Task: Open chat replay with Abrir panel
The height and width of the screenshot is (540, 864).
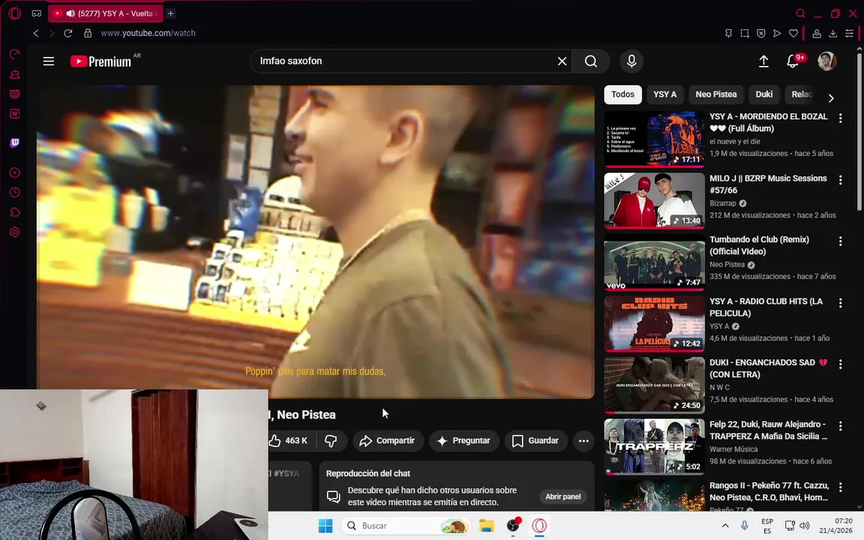Action: [x=563, y=496]
